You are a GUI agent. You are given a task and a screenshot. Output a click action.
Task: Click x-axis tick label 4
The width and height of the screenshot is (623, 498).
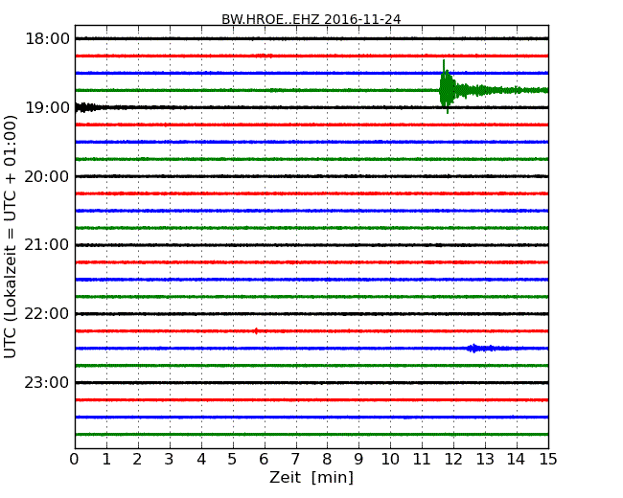pos(201,460)
